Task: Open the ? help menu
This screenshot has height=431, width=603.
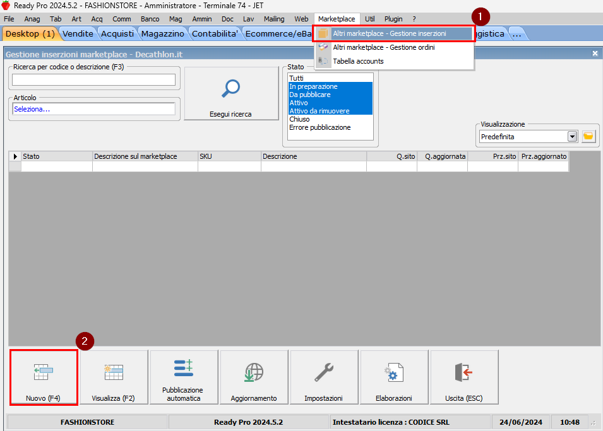Action: point(414,19)
